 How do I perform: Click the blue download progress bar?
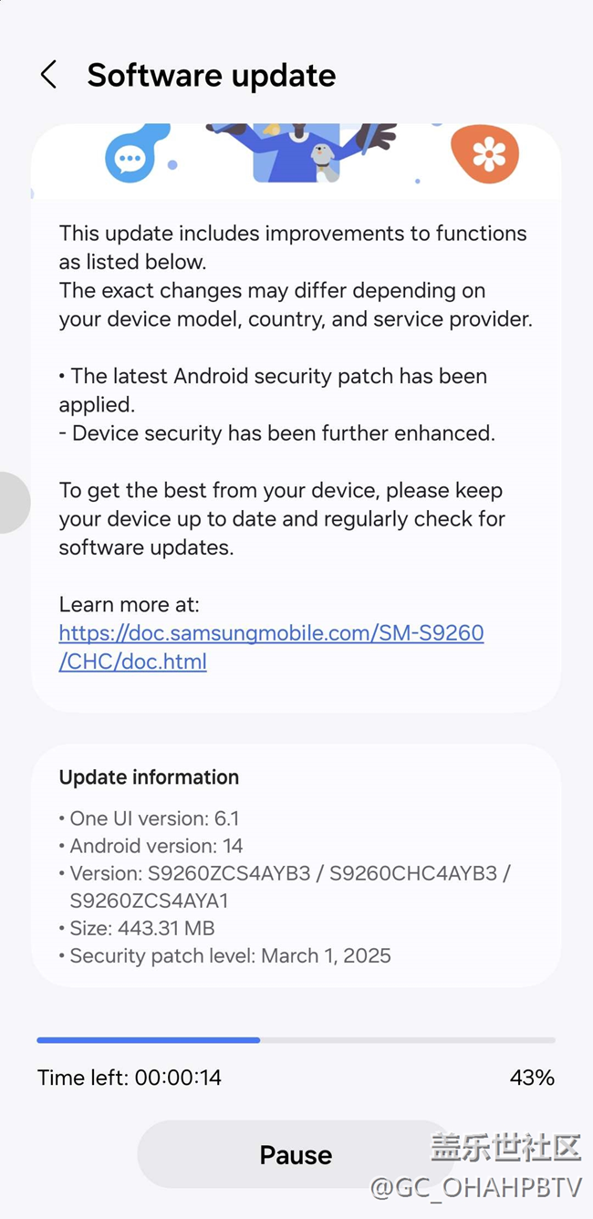coord(296,1039)
